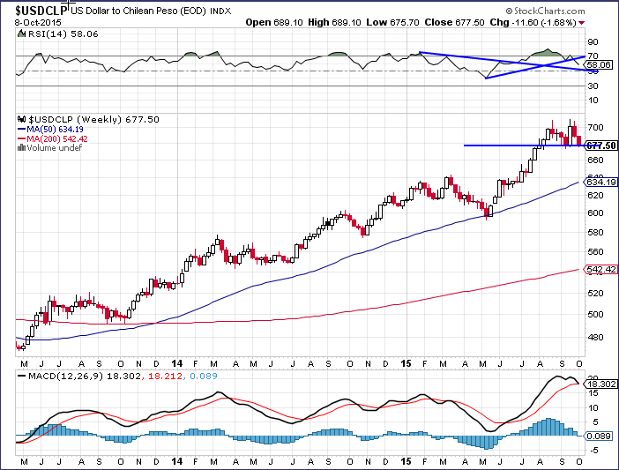
Task: Click the $USDCLP ticker title
Action: coord(41,11)
